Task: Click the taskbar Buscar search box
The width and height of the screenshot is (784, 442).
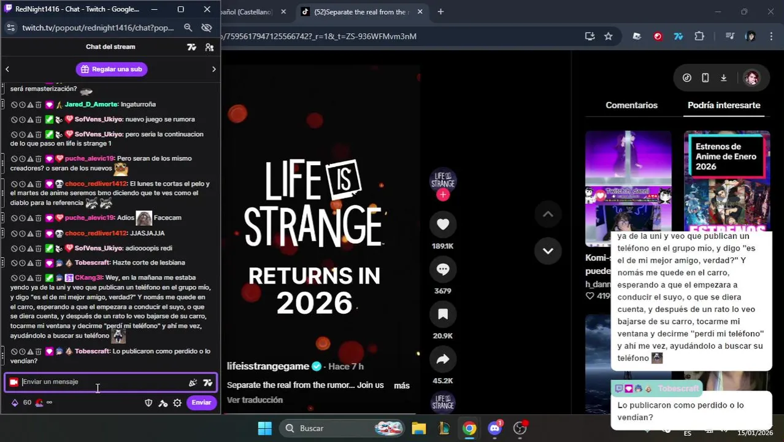Action: 341,428
